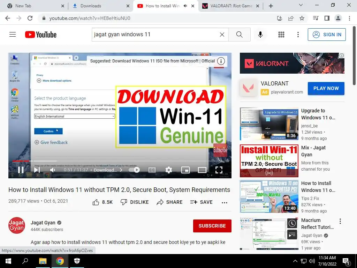This screenshot has width=357, height=268.
Task: Open the media controls toolbar icon
Action: (316, 18)
